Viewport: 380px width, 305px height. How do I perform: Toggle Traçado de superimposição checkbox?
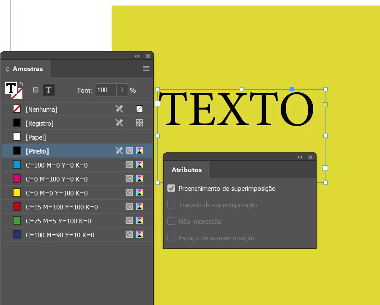(171, 205)
